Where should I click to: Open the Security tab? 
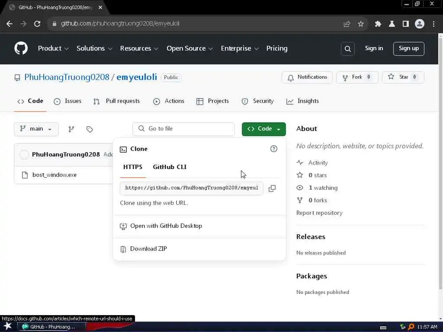[x=258, y=101]
